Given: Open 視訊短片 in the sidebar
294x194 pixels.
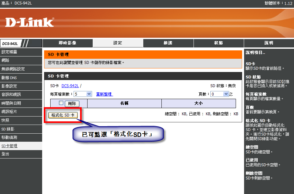Looking at the screenshot, I should [21, 112].
